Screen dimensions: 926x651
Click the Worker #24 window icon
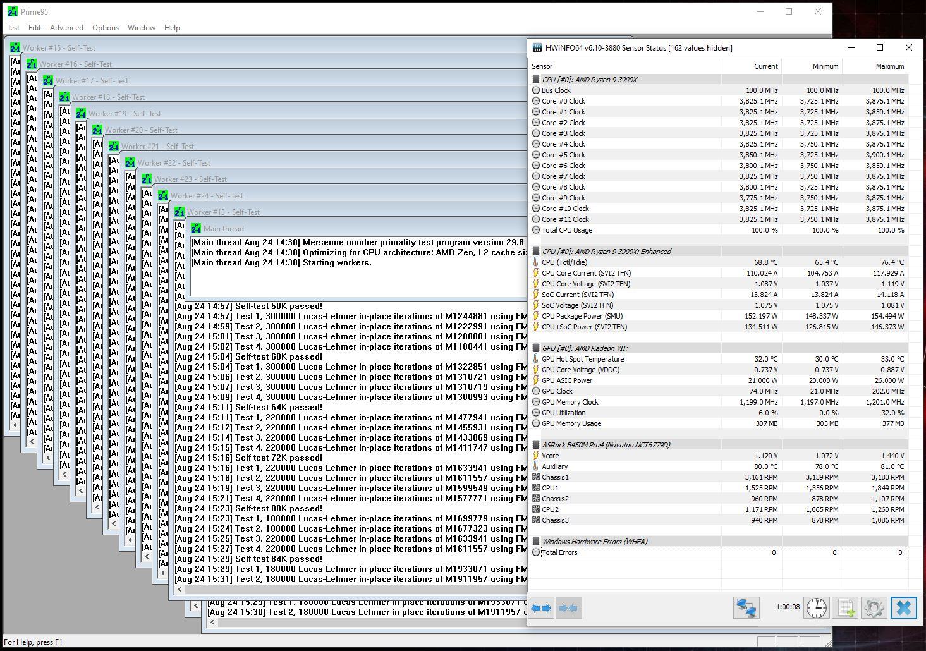[163, 195]
